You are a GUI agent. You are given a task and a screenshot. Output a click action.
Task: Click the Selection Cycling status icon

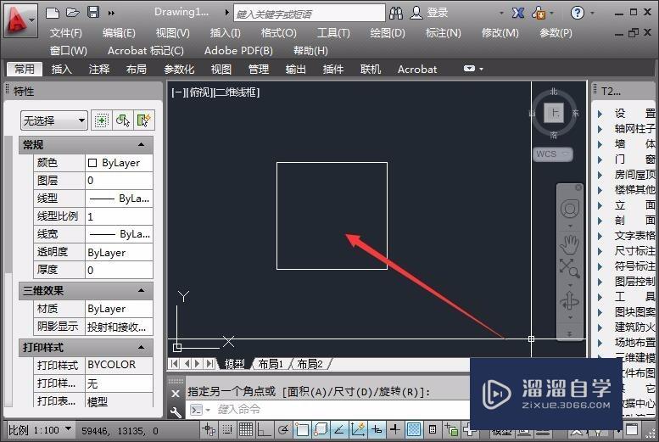click(x=452, y=429)
